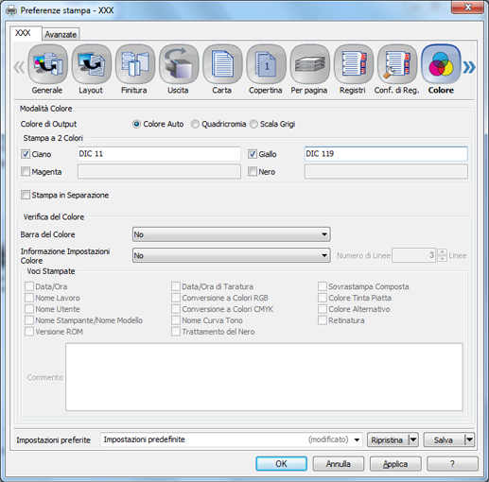Image resolution: width=489 pixels, height=482 pixels.
Task: Select the Finitura icon
Action: click(x=135, y=64)
